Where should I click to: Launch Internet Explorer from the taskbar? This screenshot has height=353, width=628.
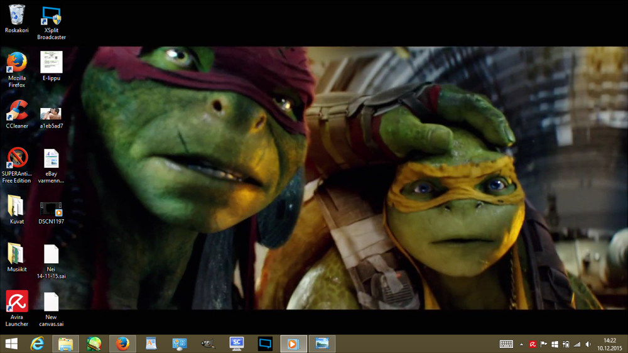(37, 344)
